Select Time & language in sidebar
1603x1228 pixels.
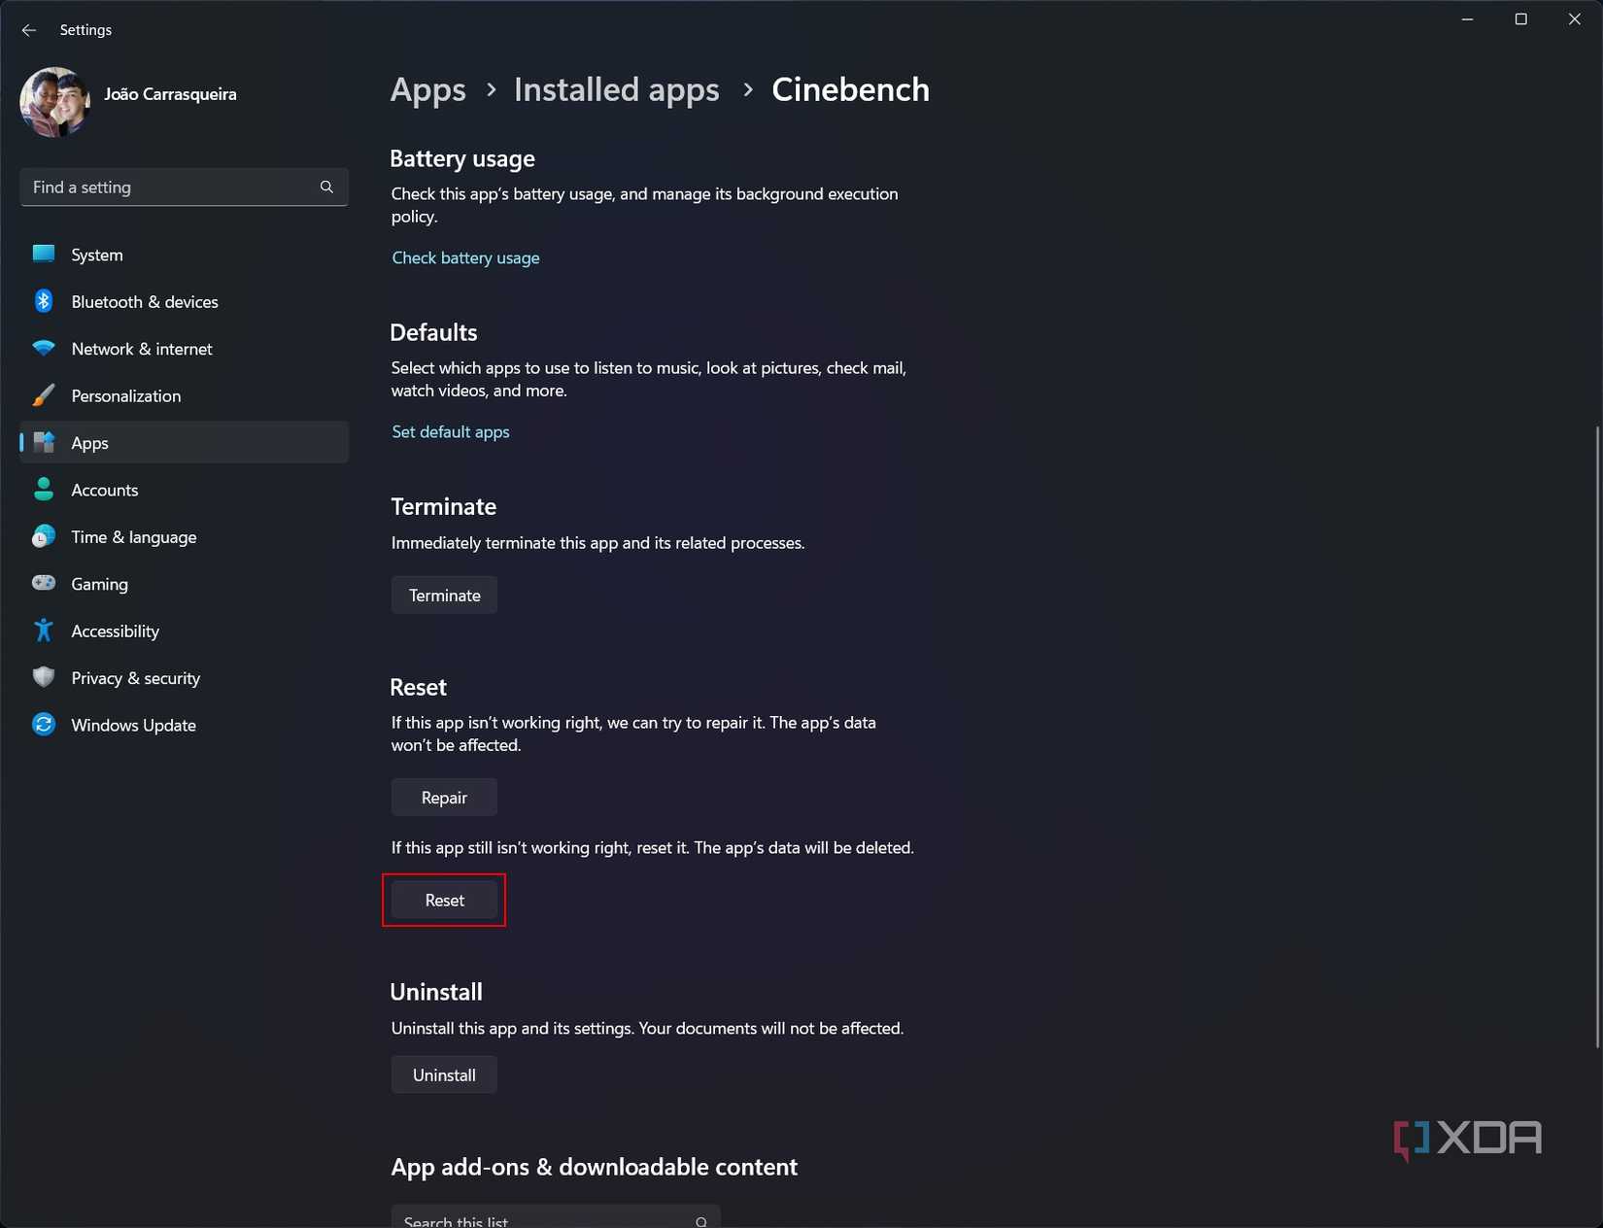(133, 537)
